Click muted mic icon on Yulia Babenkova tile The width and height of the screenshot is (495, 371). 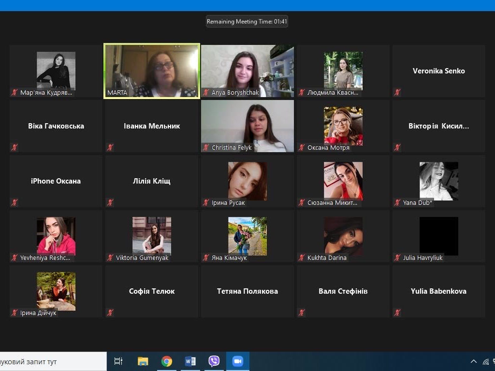(398, 313)
